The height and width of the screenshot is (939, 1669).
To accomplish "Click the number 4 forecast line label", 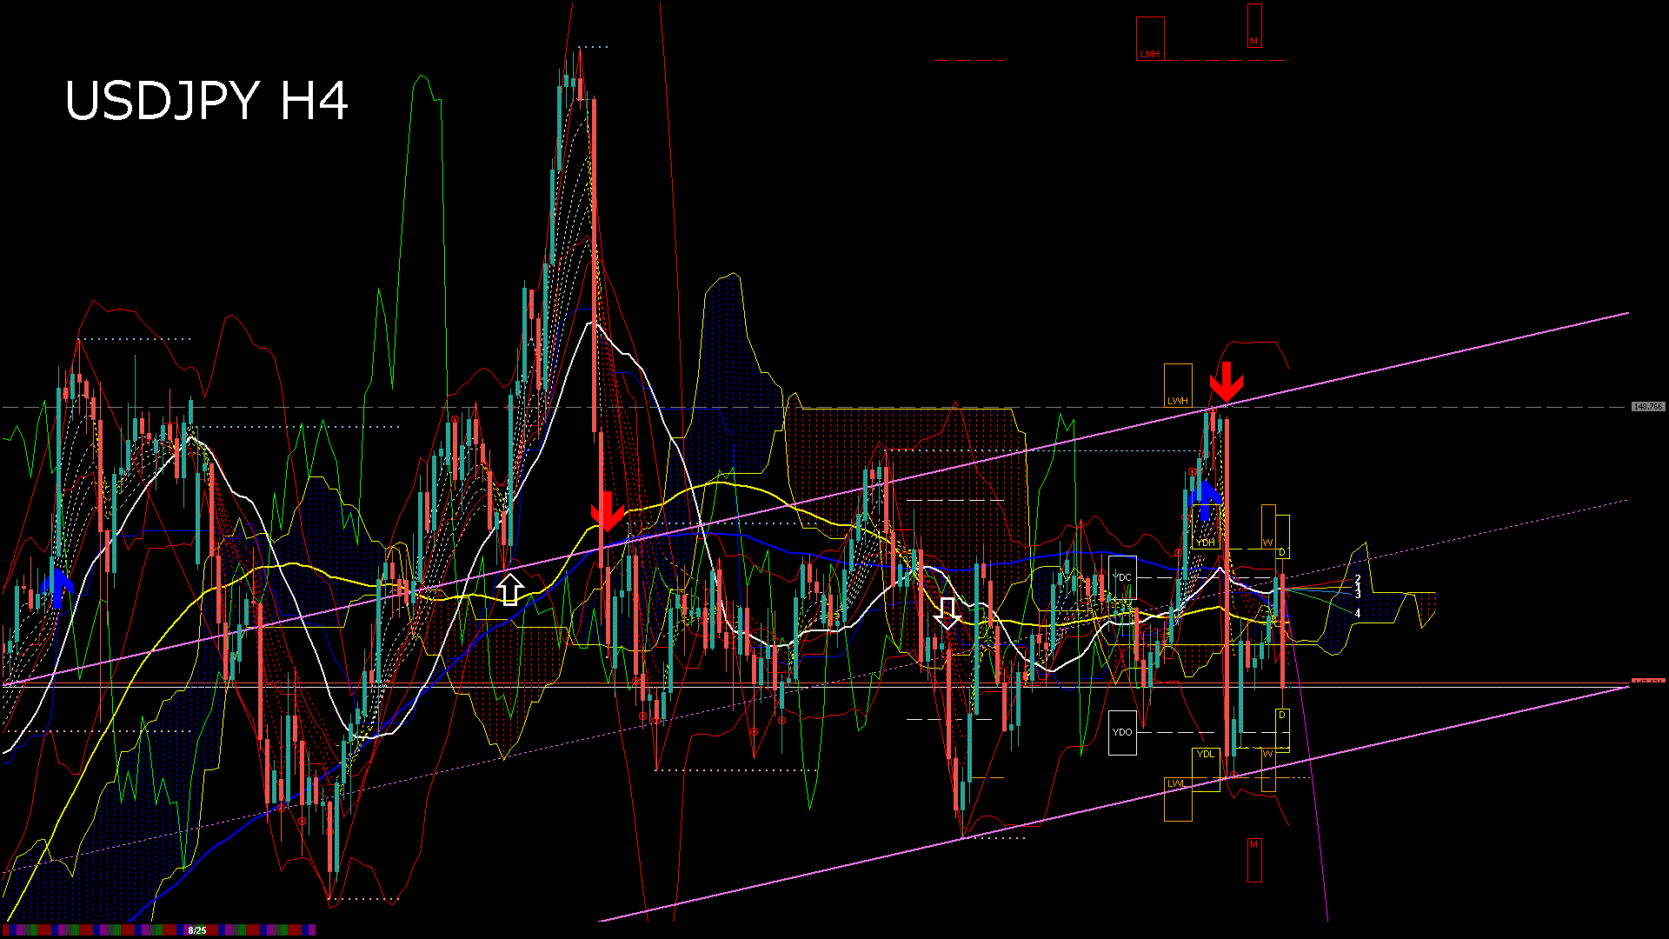I will coord(1358,613).
